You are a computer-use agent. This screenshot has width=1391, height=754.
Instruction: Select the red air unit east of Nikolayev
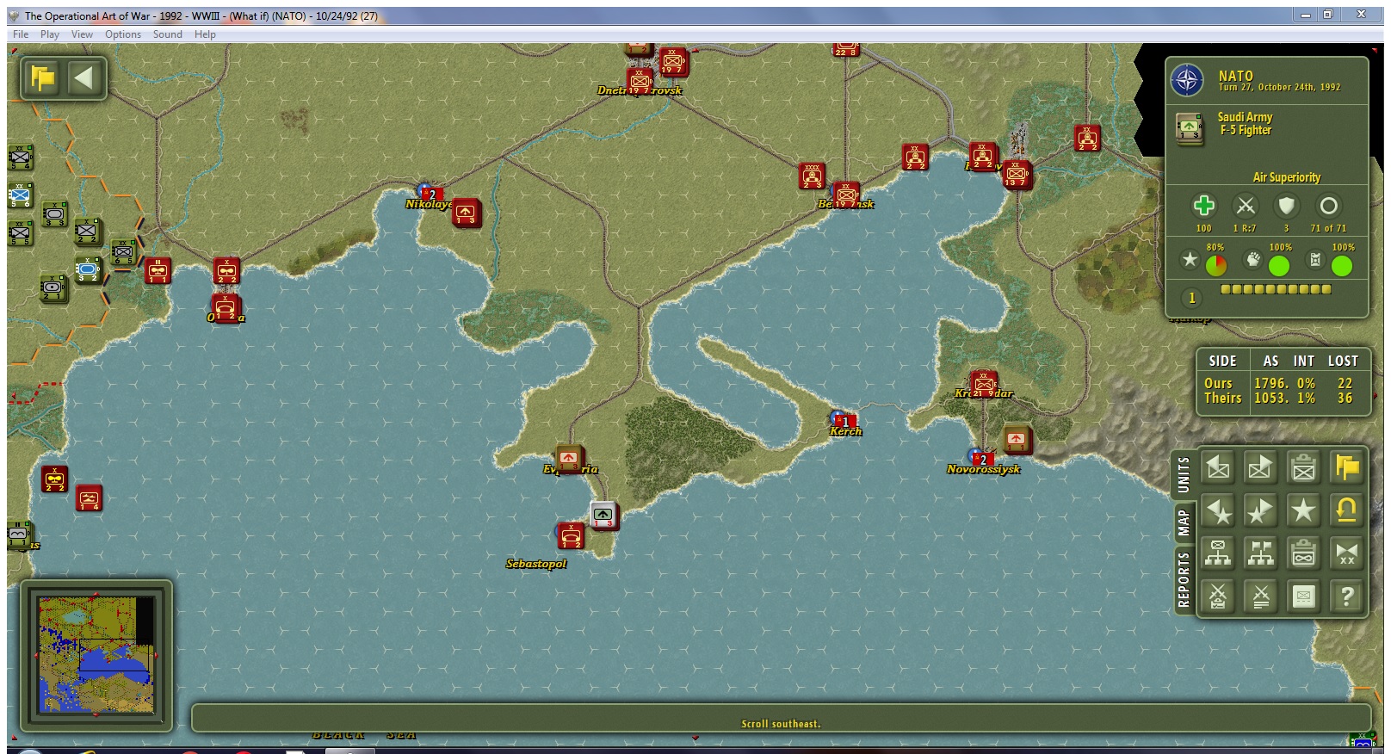466,212
